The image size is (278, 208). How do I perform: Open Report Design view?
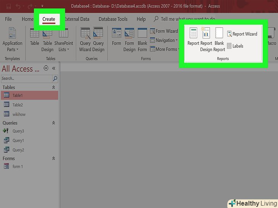[x=206, y=40]
